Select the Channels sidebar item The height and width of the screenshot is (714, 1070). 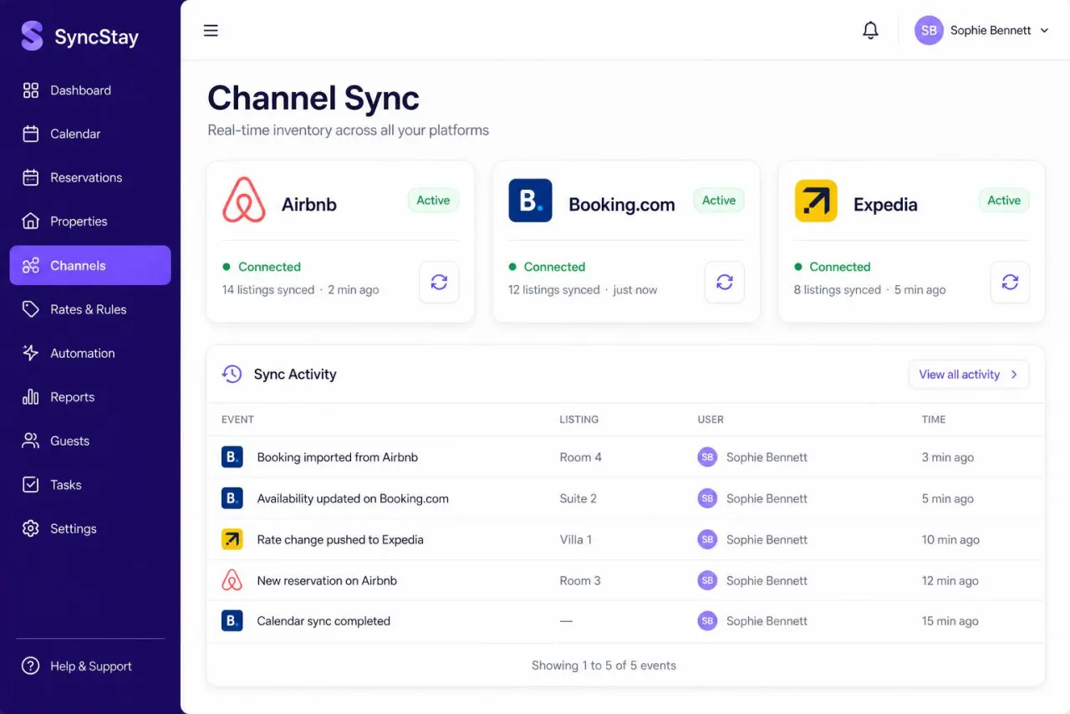click(90, 265)
